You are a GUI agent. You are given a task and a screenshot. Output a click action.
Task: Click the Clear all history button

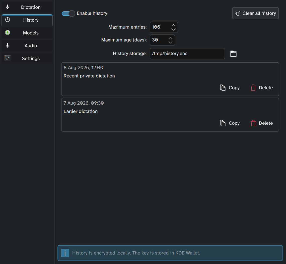(255, 13)
